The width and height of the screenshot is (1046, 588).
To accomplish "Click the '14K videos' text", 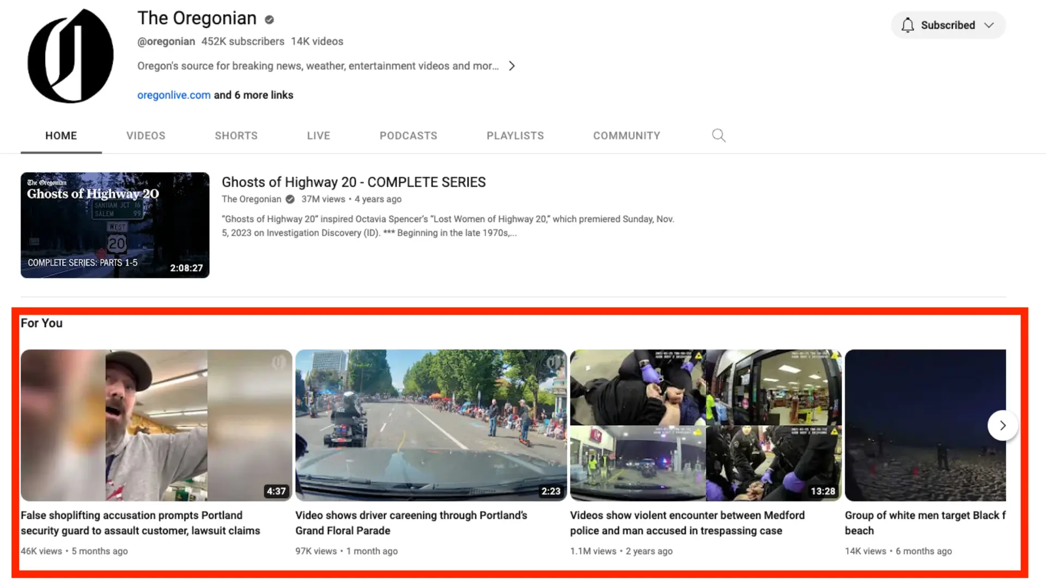I will coord(317,41).
